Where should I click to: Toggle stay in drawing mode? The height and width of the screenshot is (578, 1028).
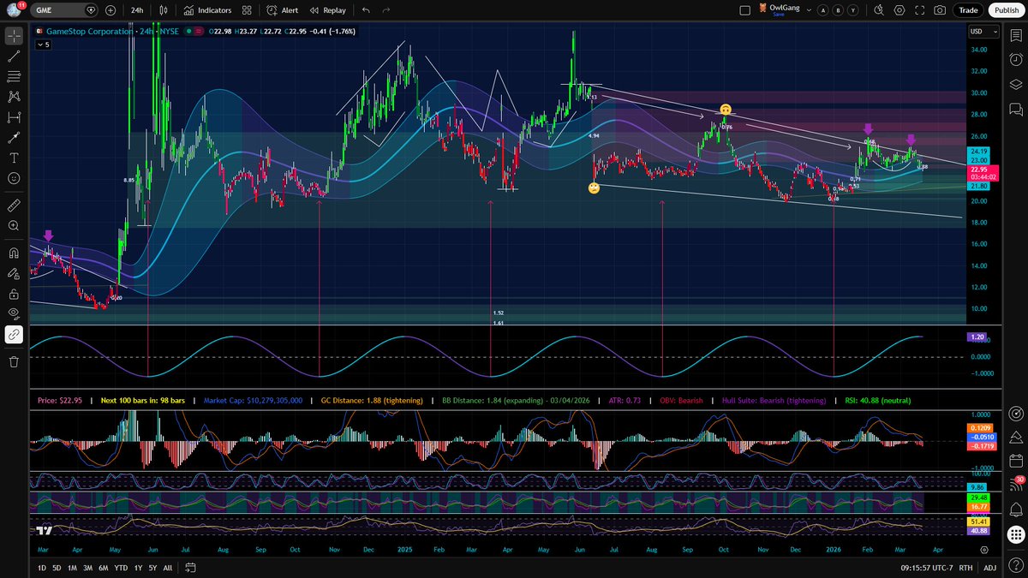14,274
